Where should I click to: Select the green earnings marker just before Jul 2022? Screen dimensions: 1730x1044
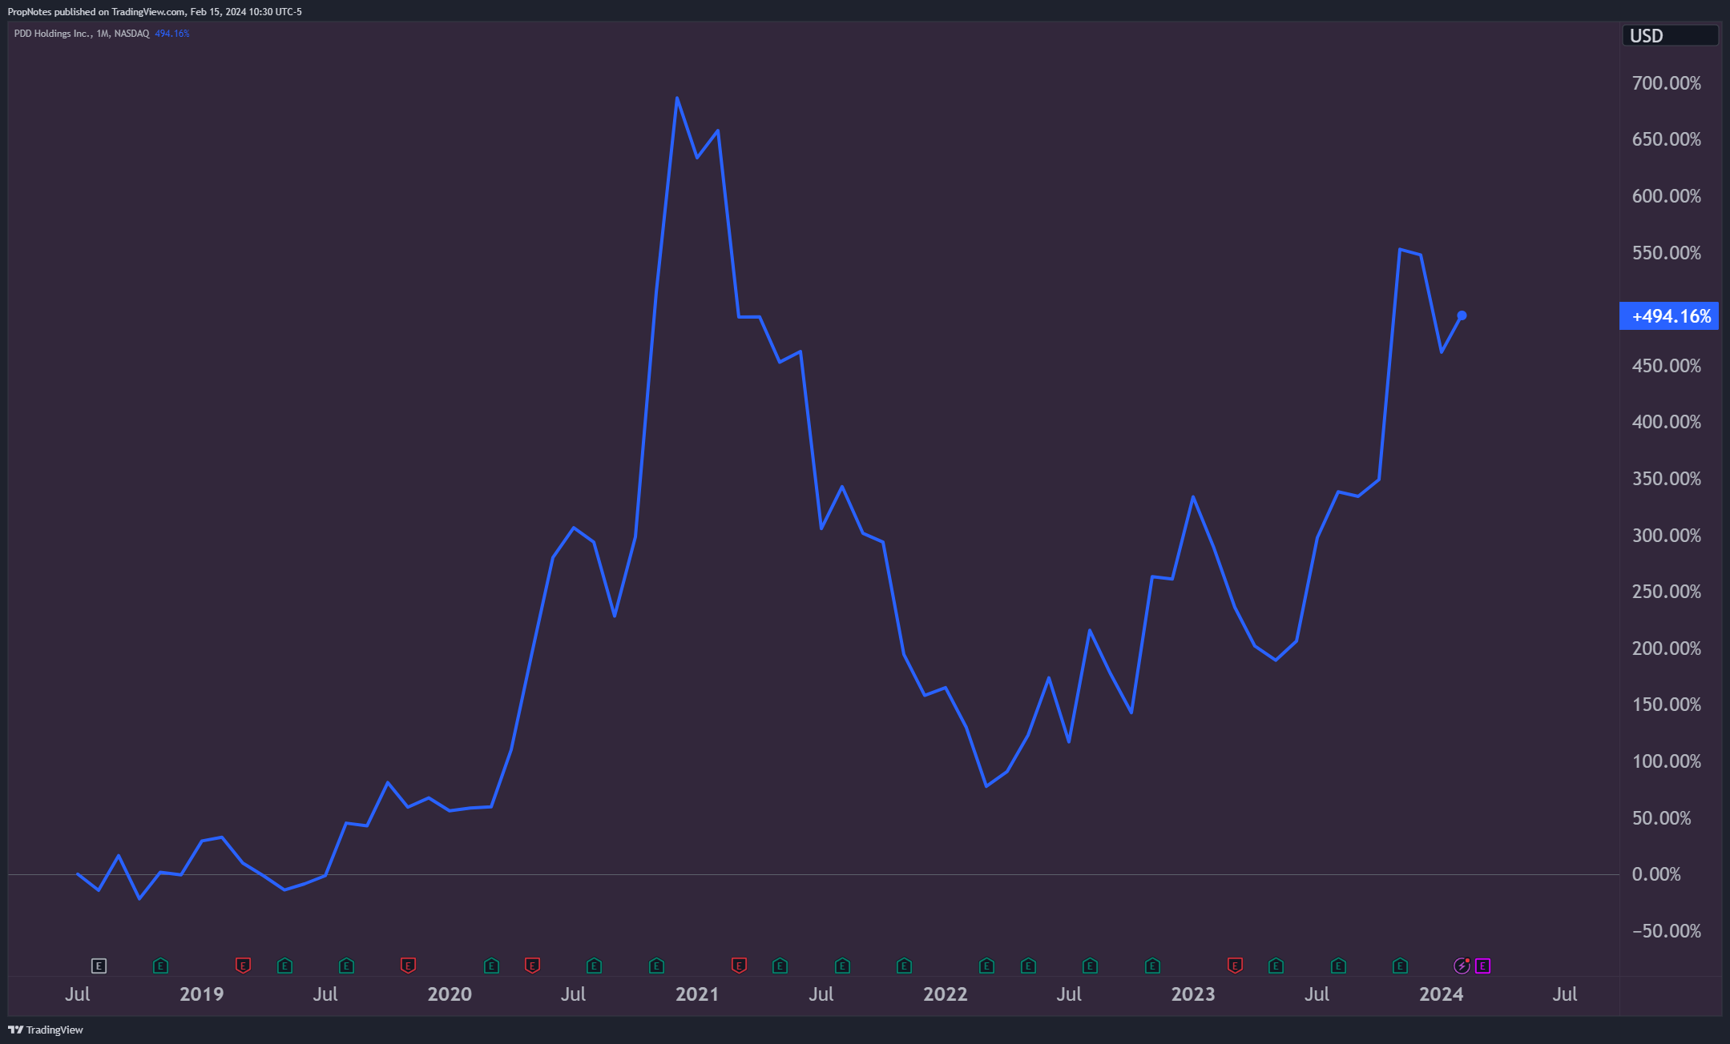coord(1028,966)
